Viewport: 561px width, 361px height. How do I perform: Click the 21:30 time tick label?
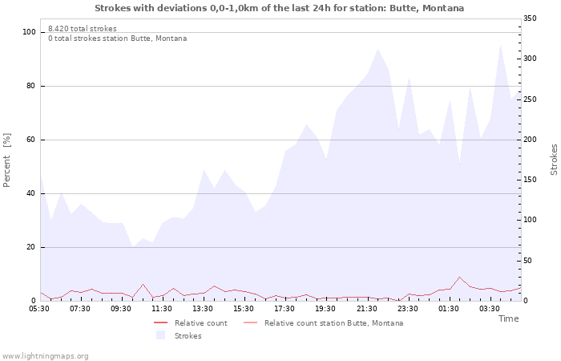coord(366,308)
